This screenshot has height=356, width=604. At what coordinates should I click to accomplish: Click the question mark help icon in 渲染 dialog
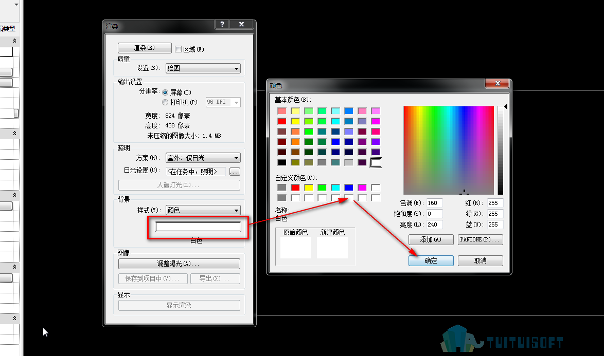pyautogui.click(x=222, y=24)
